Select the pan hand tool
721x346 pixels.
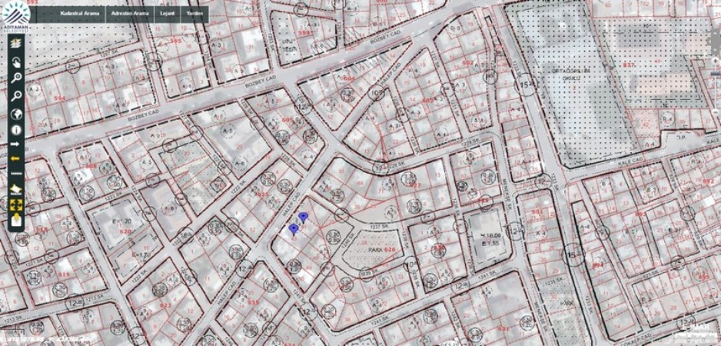click(x=15, y=62)
